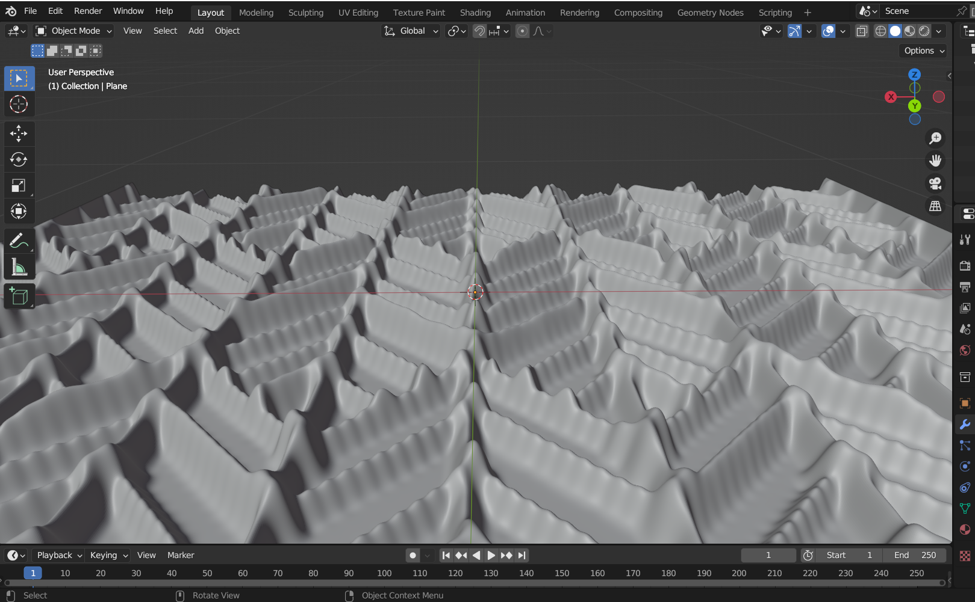
Task: Choose the Scale tool
Action: [19, 186]
